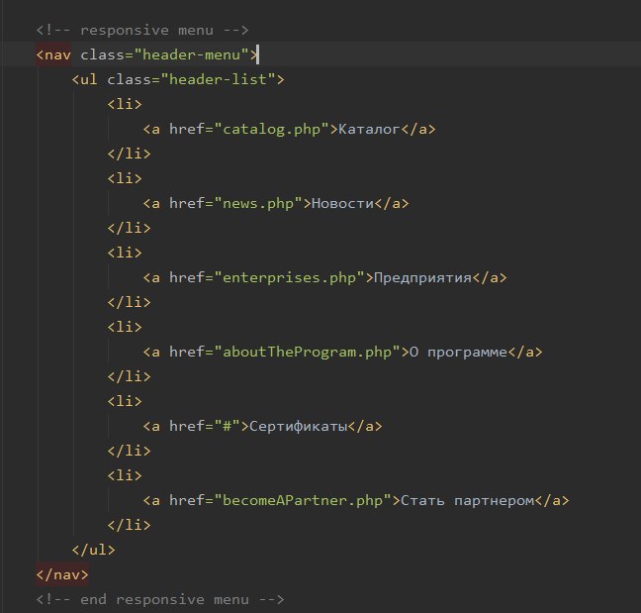Screen dimensions: 641x613
Task: Click the href attribute on the news.php line
Action: (x=187, y=203)
